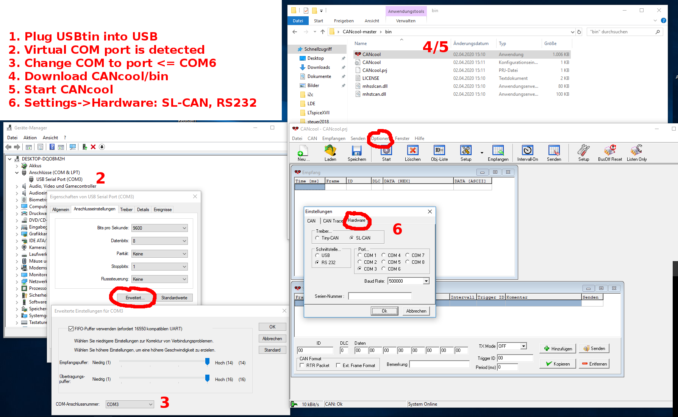Screen dimensions: 678x417
Task: Click the search magnifier in Explorer search box
Action: [658, 32]
